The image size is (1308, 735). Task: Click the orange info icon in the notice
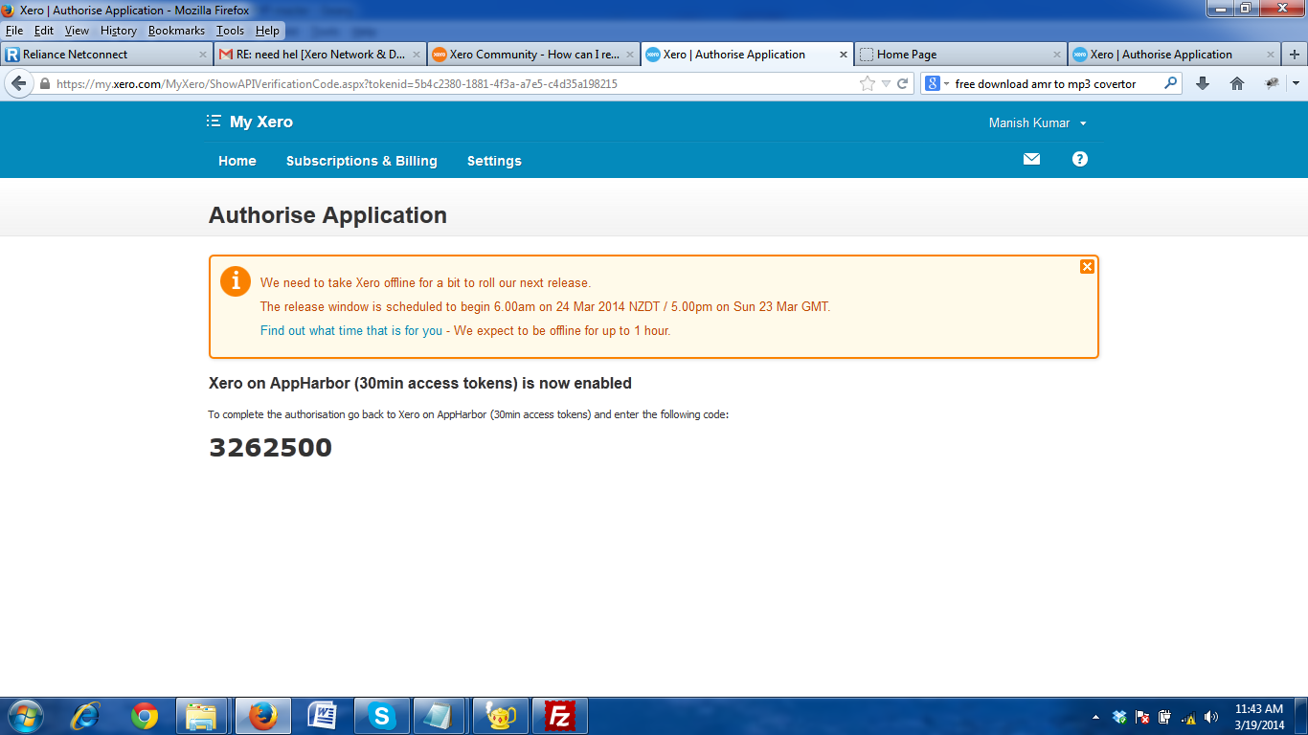pyautogui.click(x=236, y=281)
